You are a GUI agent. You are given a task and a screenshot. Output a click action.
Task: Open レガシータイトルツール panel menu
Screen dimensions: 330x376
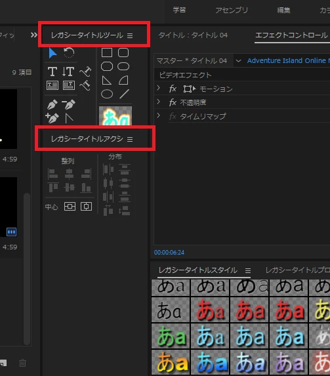click(130, 35)
